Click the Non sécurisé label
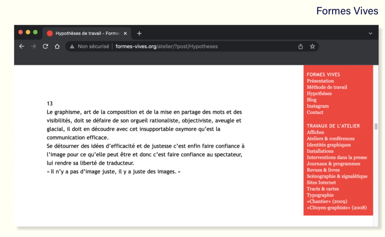The image size is (385, 237). coord(93,46)
